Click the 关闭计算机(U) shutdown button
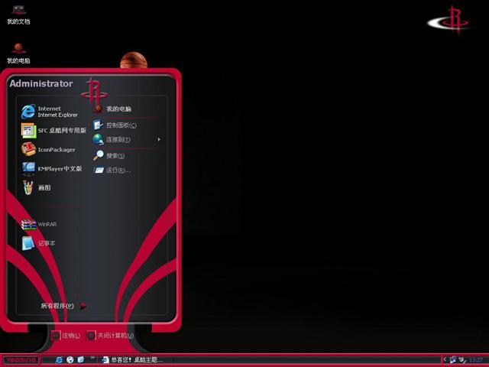The image size is (489, 367). click(110, 336)
